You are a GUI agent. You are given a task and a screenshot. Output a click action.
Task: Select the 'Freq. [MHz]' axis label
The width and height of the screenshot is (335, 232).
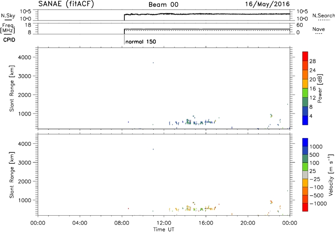[8, 28]
